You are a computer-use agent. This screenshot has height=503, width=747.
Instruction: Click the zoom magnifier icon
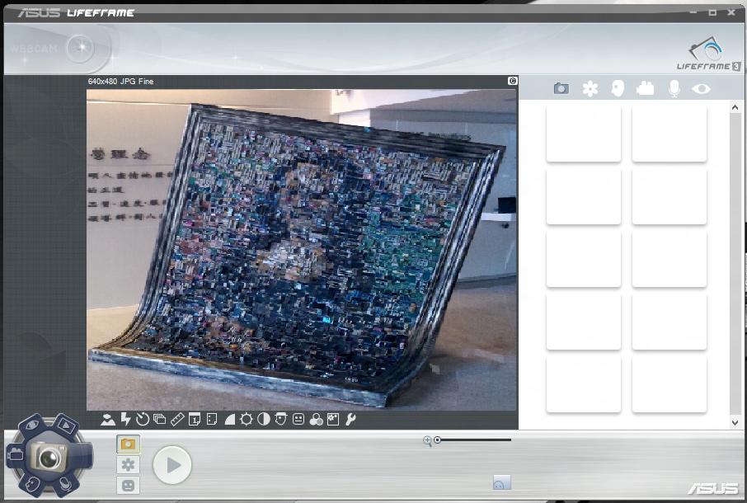coord(427,440)
